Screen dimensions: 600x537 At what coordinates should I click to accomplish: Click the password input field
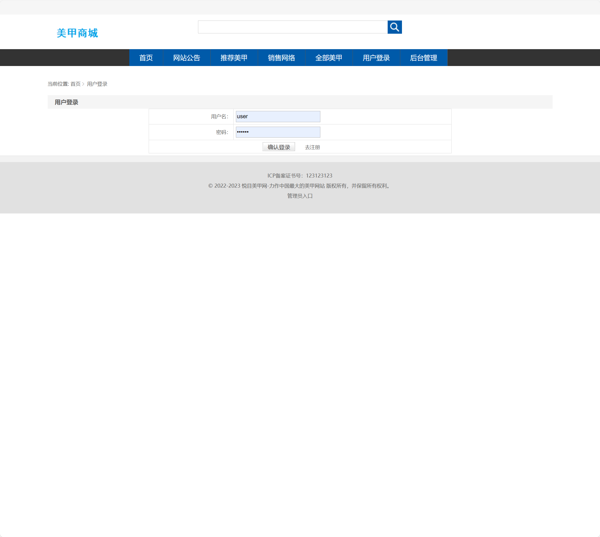(277, 132)
